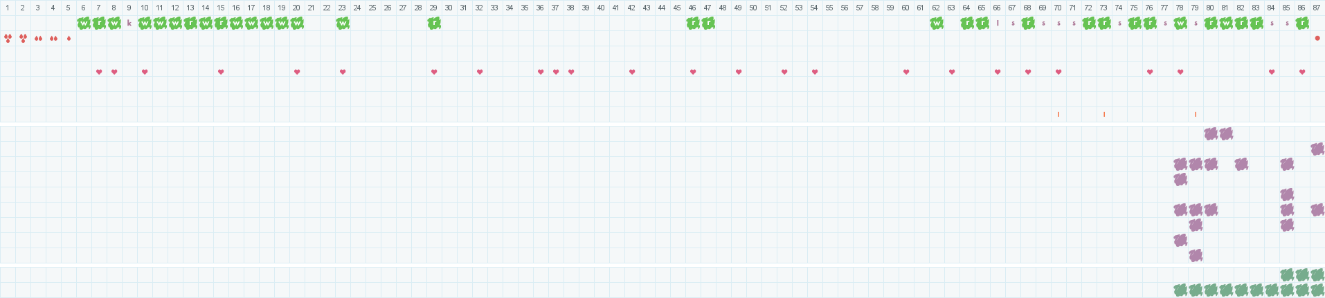Click day number 61 in the header

click(921, 8)
